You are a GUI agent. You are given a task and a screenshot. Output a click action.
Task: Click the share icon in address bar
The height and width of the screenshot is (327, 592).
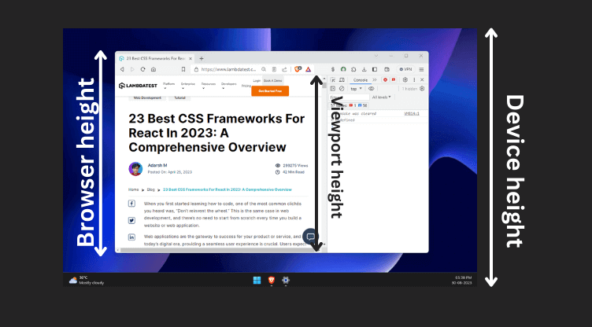coord(284,69)
